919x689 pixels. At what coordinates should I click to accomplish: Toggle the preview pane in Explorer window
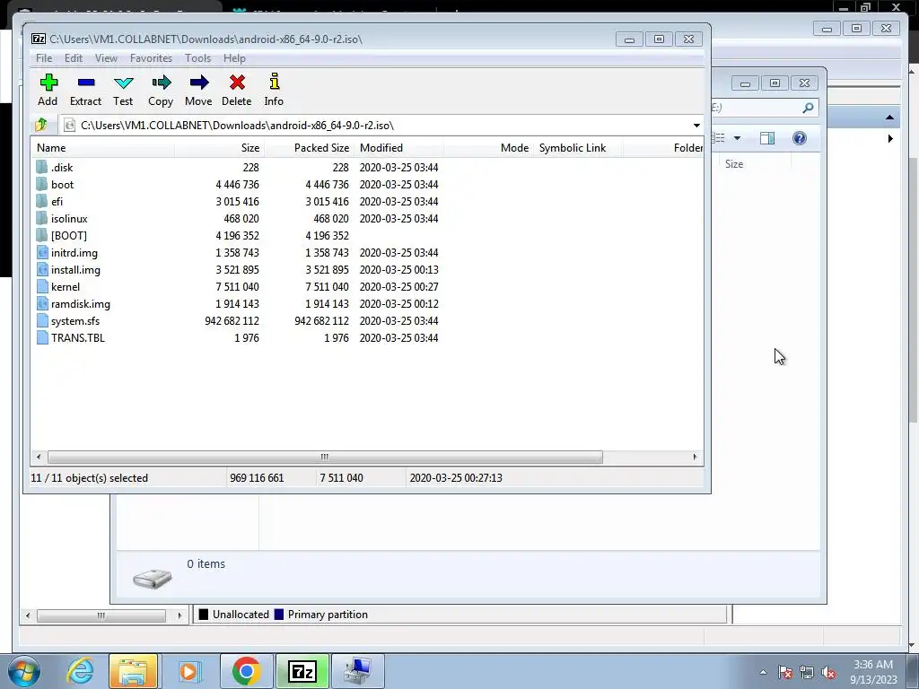click(x=767, y=138)
